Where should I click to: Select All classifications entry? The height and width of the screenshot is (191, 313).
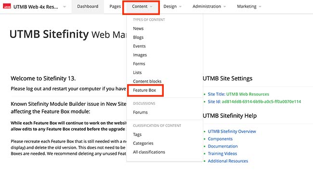click(149, 152)
